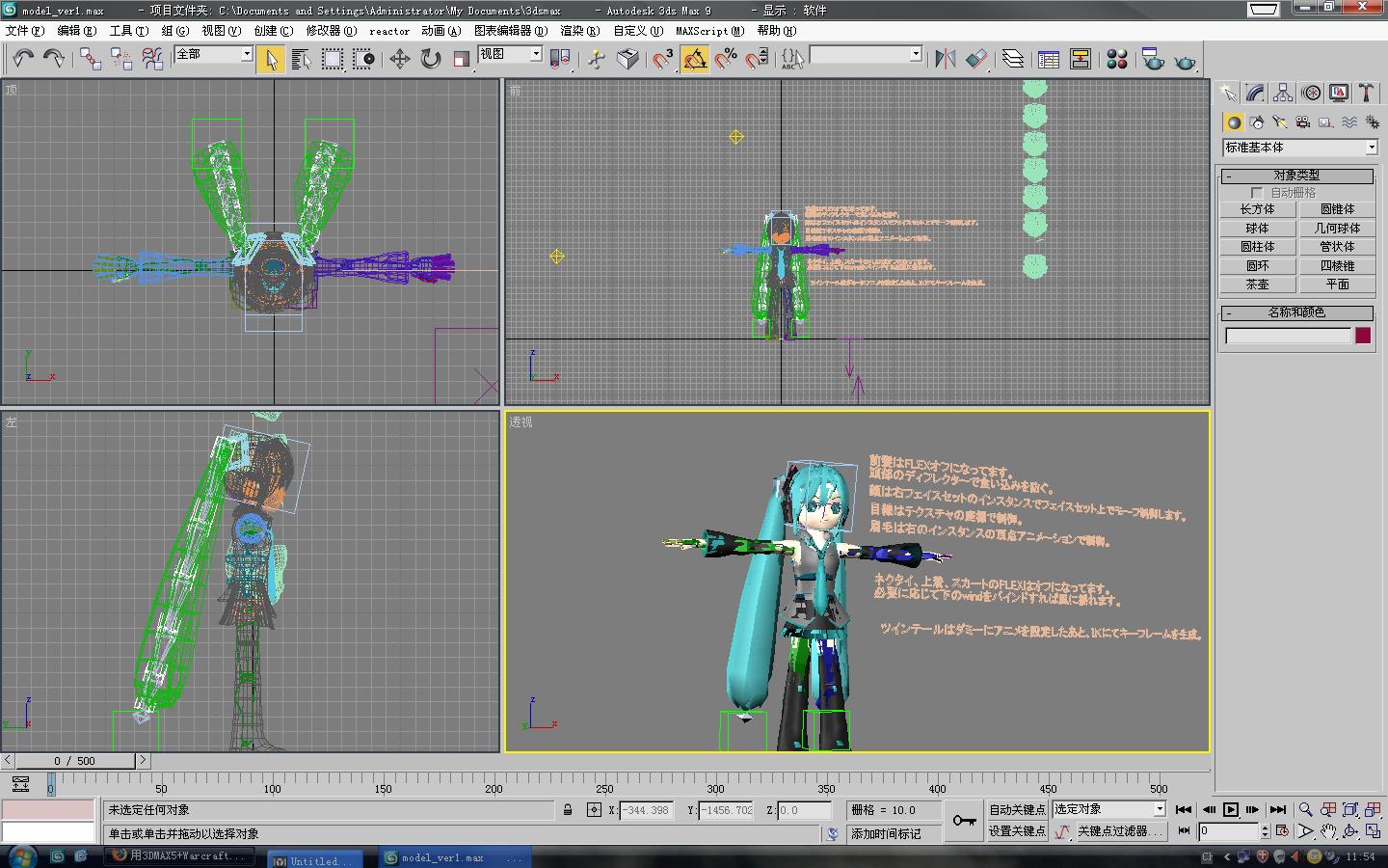Click Use Pivot Point Center icon
Screen dimensions: 1388x868
560,59
